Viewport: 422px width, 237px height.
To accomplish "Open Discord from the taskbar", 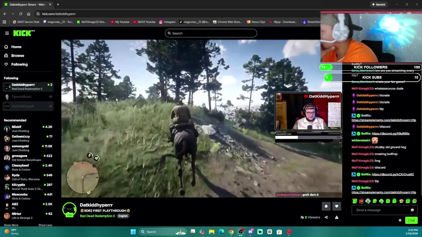I will click(x=250, y=232).
